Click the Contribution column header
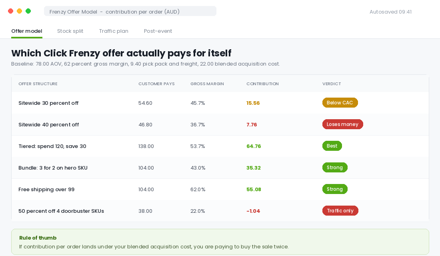 (x=262, y=84)
